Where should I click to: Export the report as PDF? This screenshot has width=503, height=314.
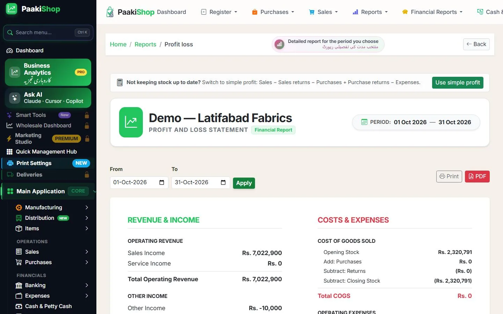tap(477, 177)
